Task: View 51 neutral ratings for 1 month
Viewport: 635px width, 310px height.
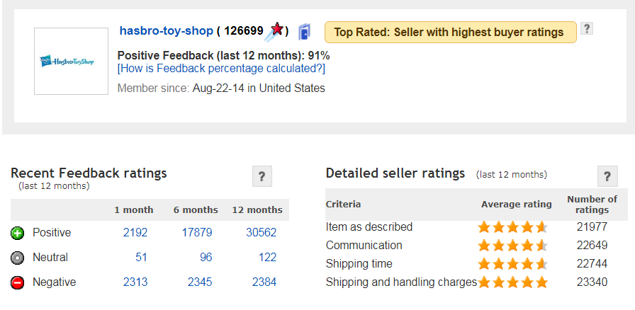Action: (141, 258)
